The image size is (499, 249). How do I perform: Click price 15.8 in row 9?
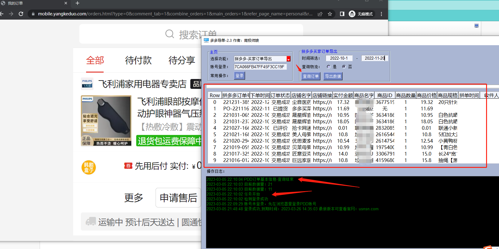click(426, 160)
